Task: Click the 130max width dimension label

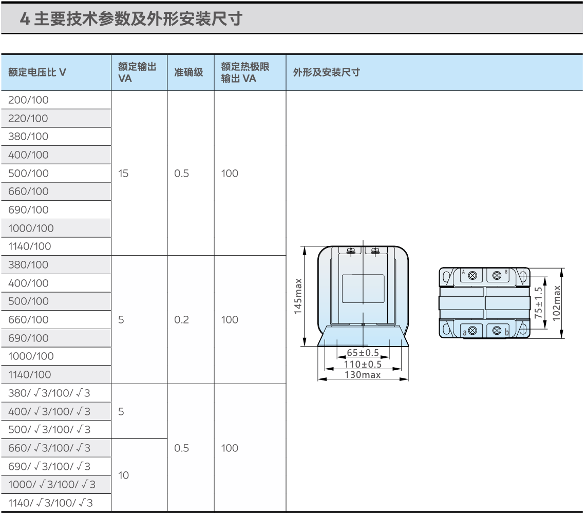Action: 363,375
